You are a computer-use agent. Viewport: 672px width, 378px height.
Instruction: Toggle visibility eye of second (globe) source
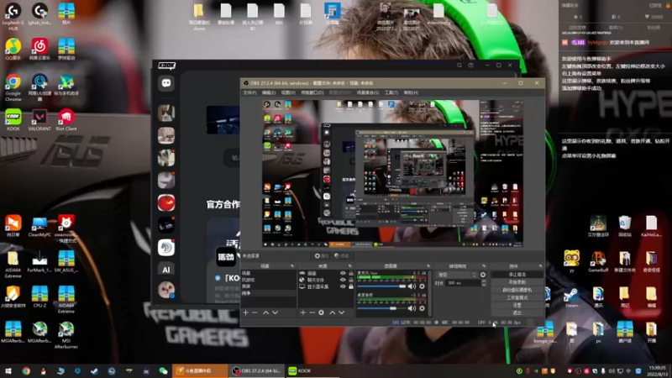(x=343, y=280)
